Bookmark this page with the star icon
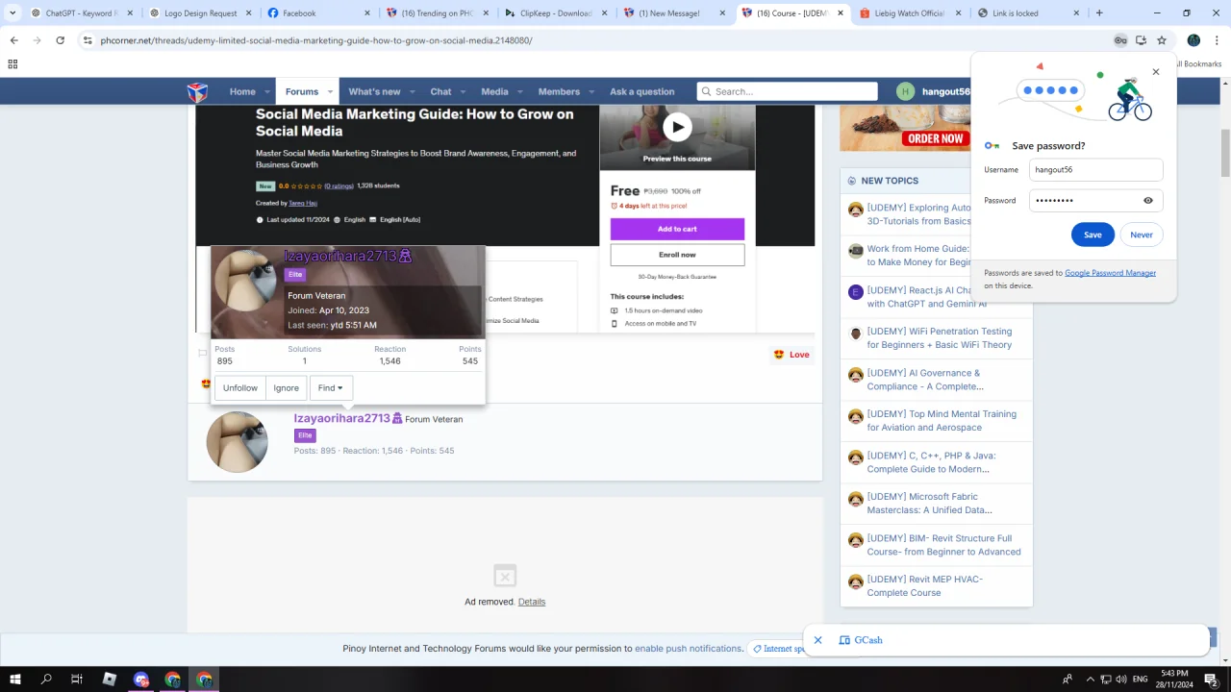The height and width of the screenshot is (692, 1231). point(1162,40)
